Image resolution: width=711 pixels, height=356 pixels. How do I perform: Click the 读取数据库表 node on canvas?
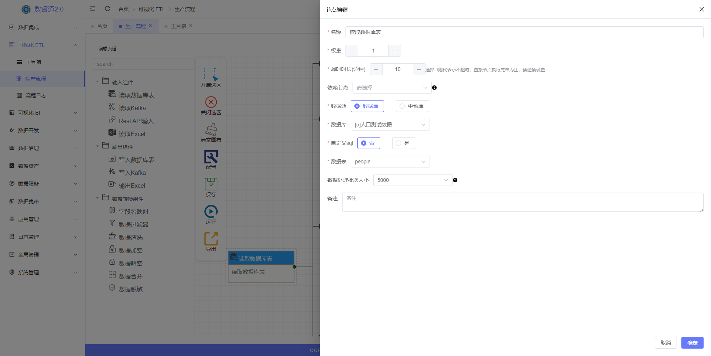pyautogui.click(x=261, y=267)
